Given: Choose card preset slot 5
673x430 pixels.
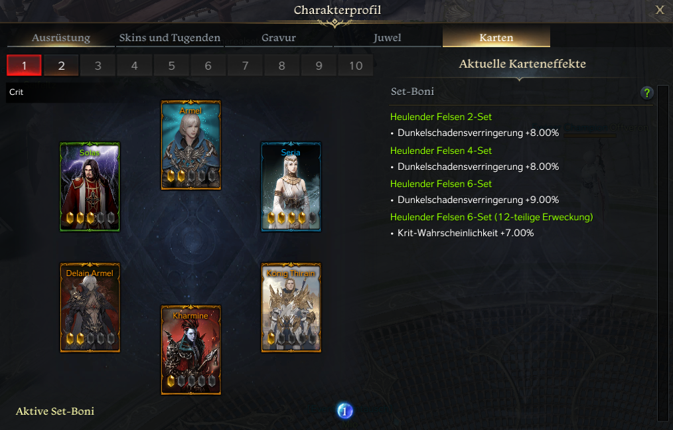Looking at the screenshot, I should point(171,66).
